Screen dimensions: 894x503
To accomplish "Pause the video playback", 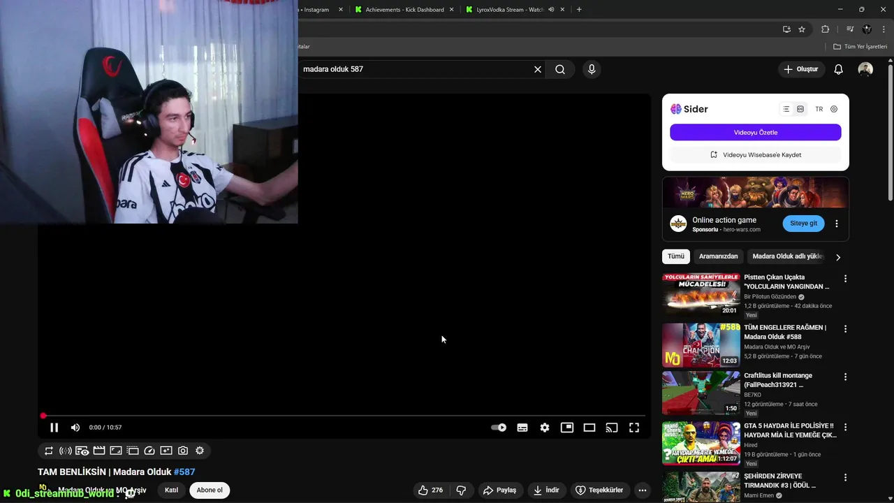I will (x=54, y=428).
